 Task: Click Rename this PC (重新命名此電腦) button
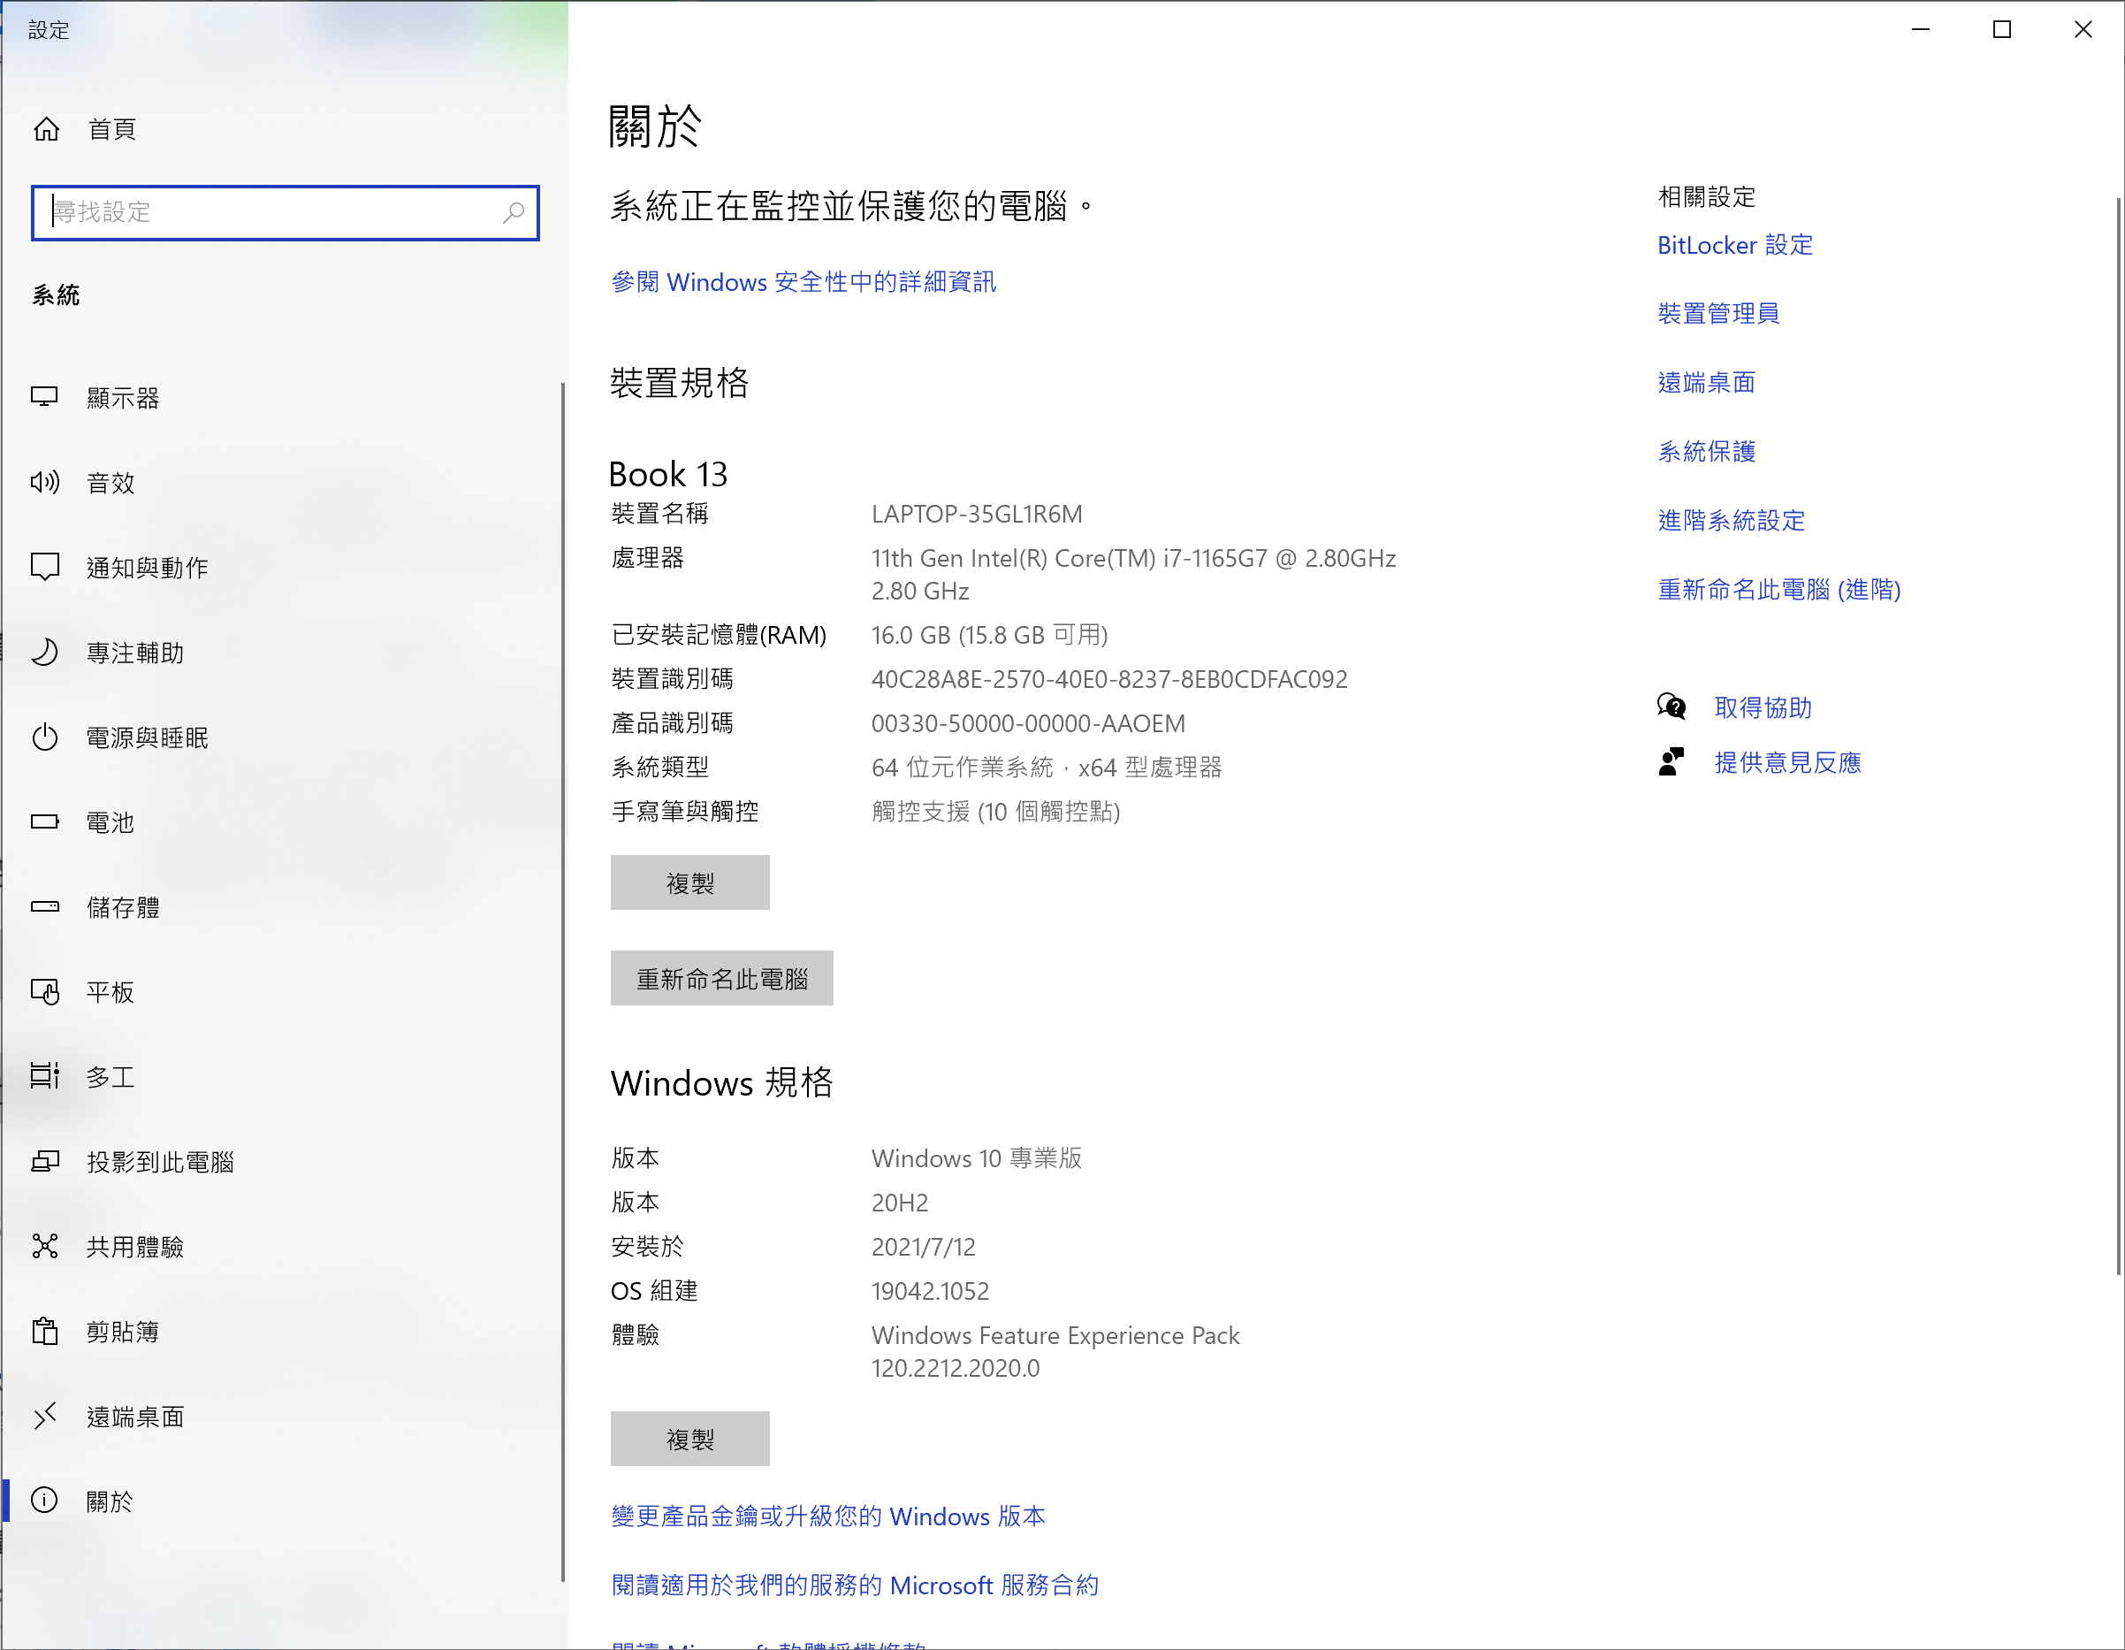(x=721, y=978)
